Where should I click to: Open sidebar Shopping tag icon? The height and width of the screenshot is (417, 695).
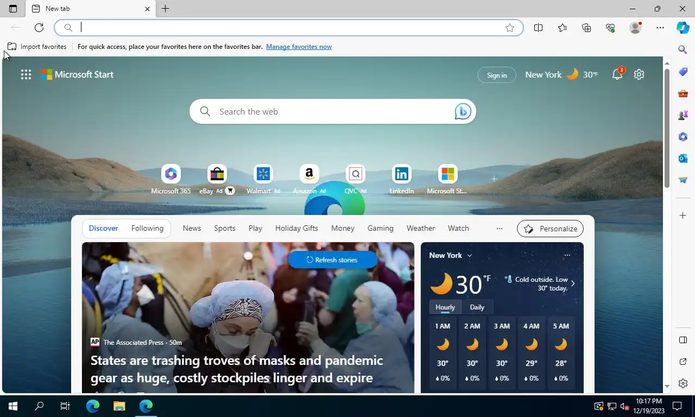pos(683,72)
